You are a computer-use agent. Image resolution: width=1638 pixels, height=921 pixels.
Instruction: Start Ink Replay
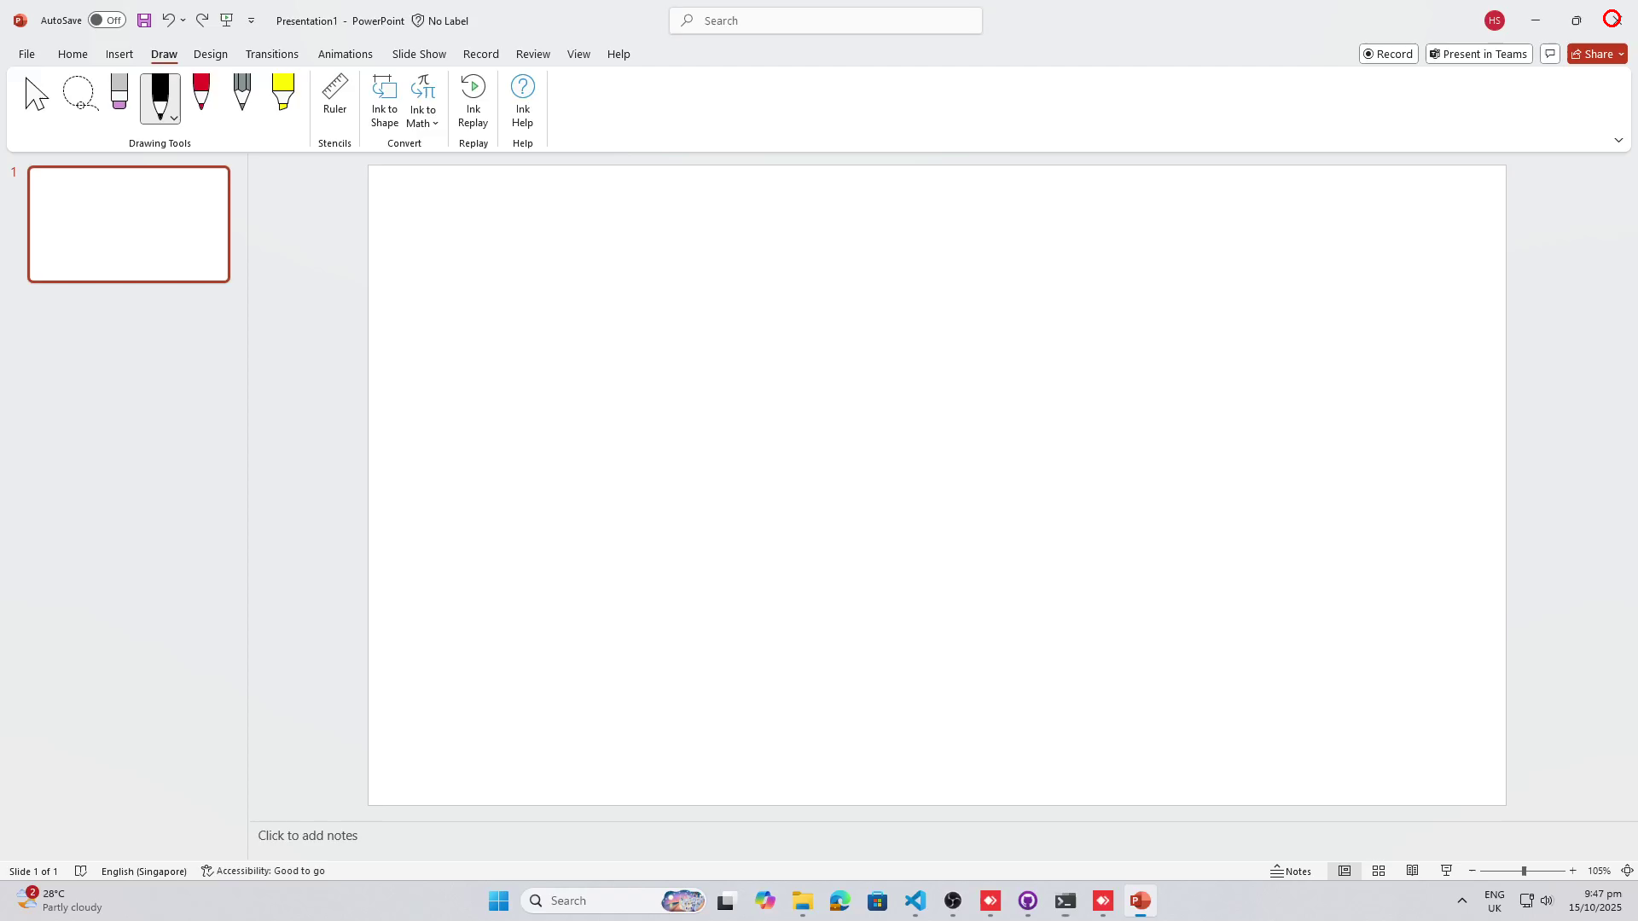473,101
